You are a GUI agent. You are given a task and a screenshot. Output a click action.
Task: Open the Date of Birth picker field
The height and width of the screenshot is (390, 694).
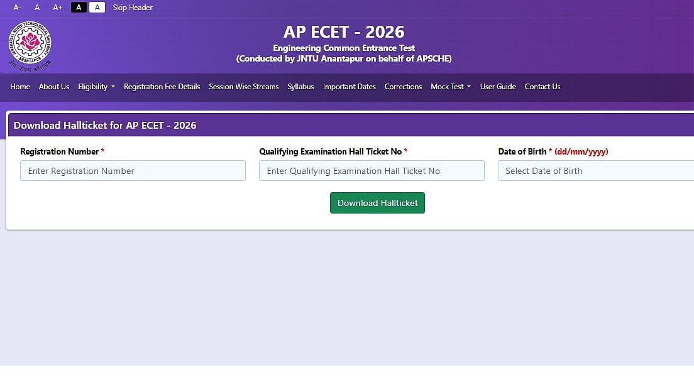(595, 171)
